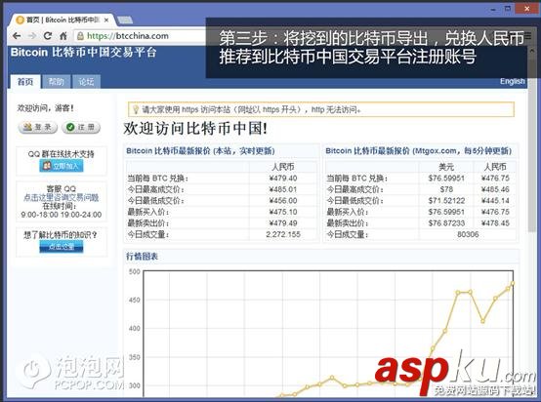
Task: Go to browser home page icon
Action: pos(63,36)
